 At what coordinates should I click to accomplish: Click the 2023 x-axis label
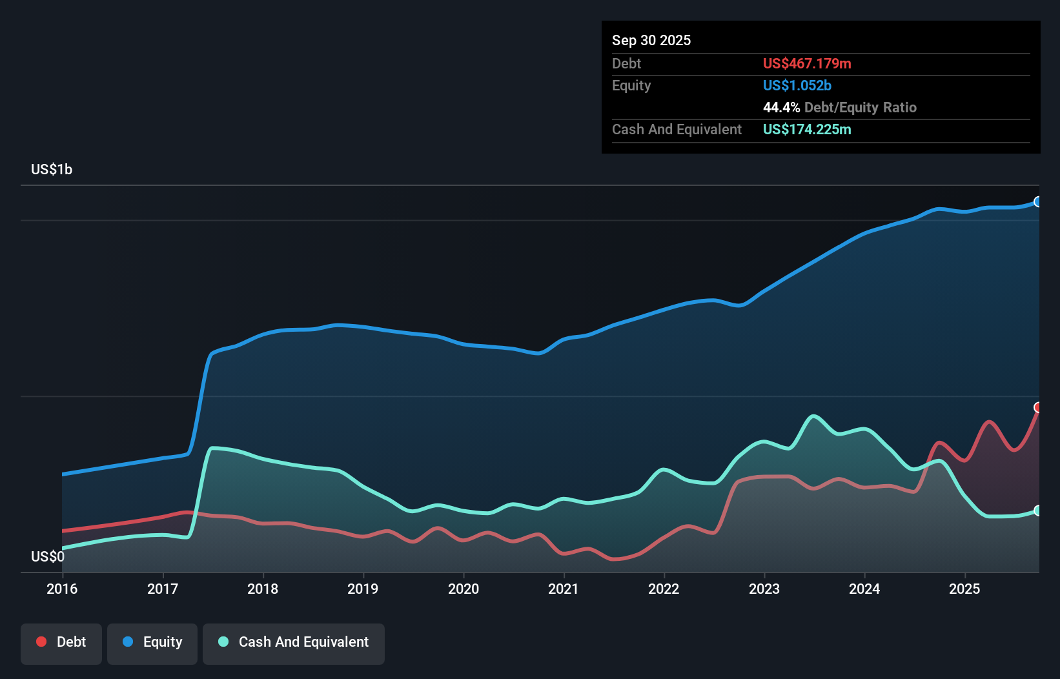pyautogui.click(x=764, y=589)
